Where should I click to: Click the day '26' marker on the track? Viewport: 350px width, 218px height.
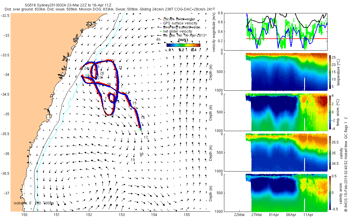point(102,73)
